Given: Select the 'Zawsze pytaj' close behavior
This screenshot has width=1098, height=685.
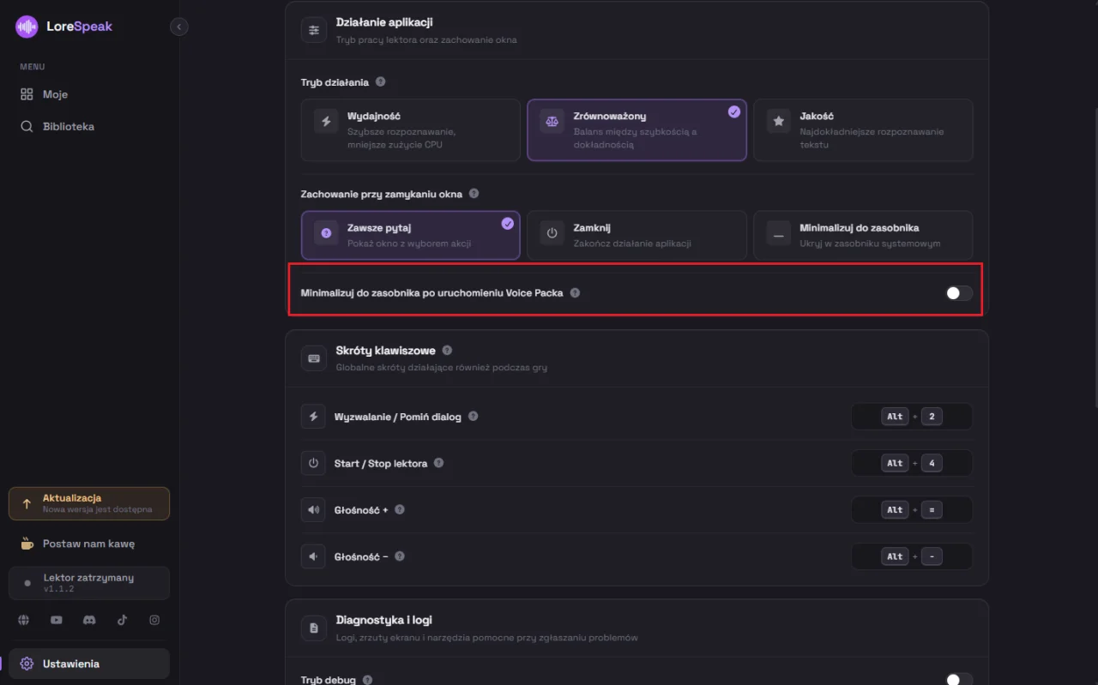Looking at the screenshot, I should click(410, 235).
